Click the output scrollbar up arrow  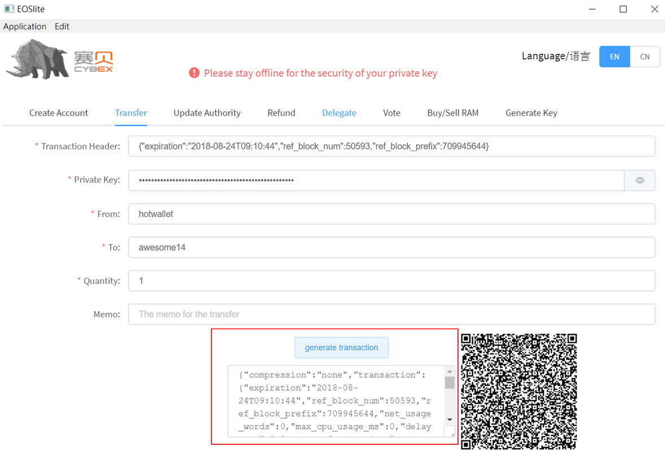450,372
